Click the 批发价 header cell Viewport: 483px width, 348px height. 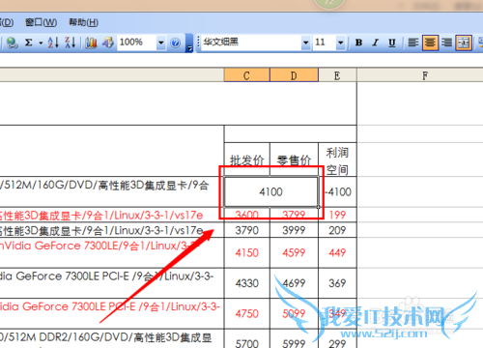[x=247, y=159]
